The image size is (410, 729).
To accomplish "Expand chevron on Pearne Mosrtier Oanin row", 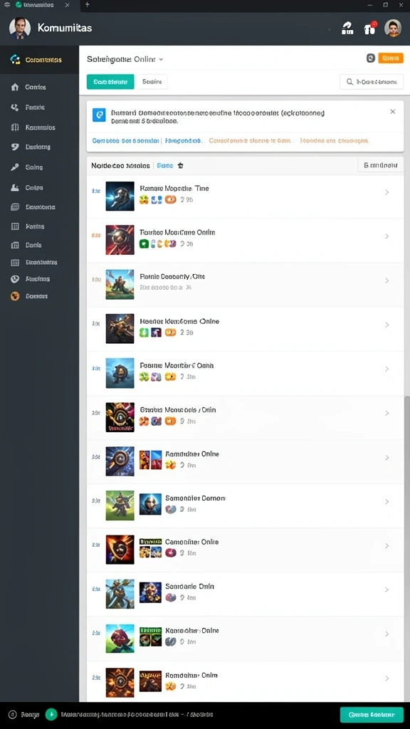I will 387,369.
